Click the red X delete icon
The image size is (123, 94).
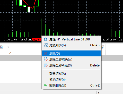pos(46,54)
